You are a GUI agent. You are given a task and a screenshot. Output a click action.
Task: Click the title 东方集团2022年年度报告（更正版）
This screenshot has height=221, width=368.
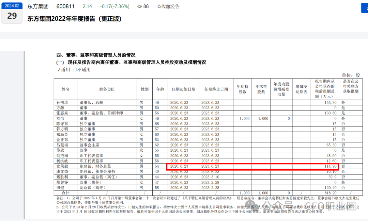coord(74,19)
